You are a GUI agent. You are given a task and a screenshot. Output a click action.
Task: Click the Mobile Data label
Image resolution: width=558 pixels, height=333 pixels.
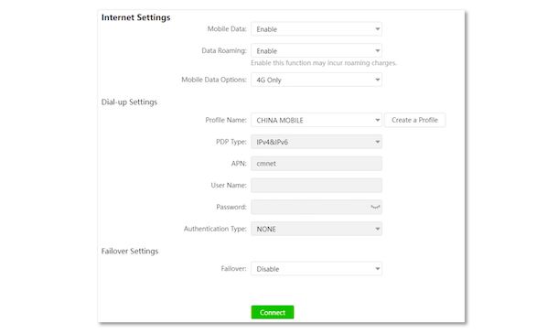[x=227, y=29]
